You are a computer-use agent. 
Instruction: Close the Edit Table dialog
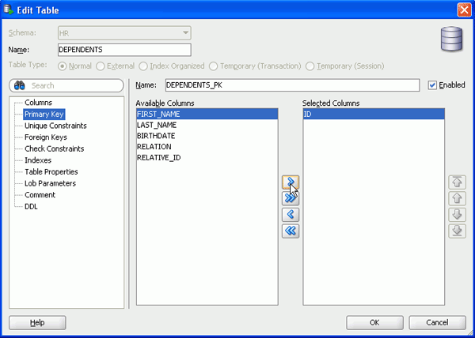point(464,10)
